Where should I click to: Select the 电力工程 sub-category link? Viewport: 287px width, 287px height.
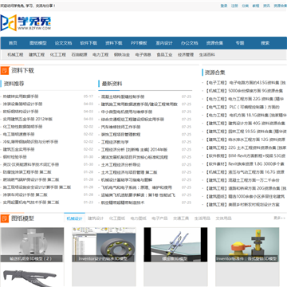pos(100,55)
